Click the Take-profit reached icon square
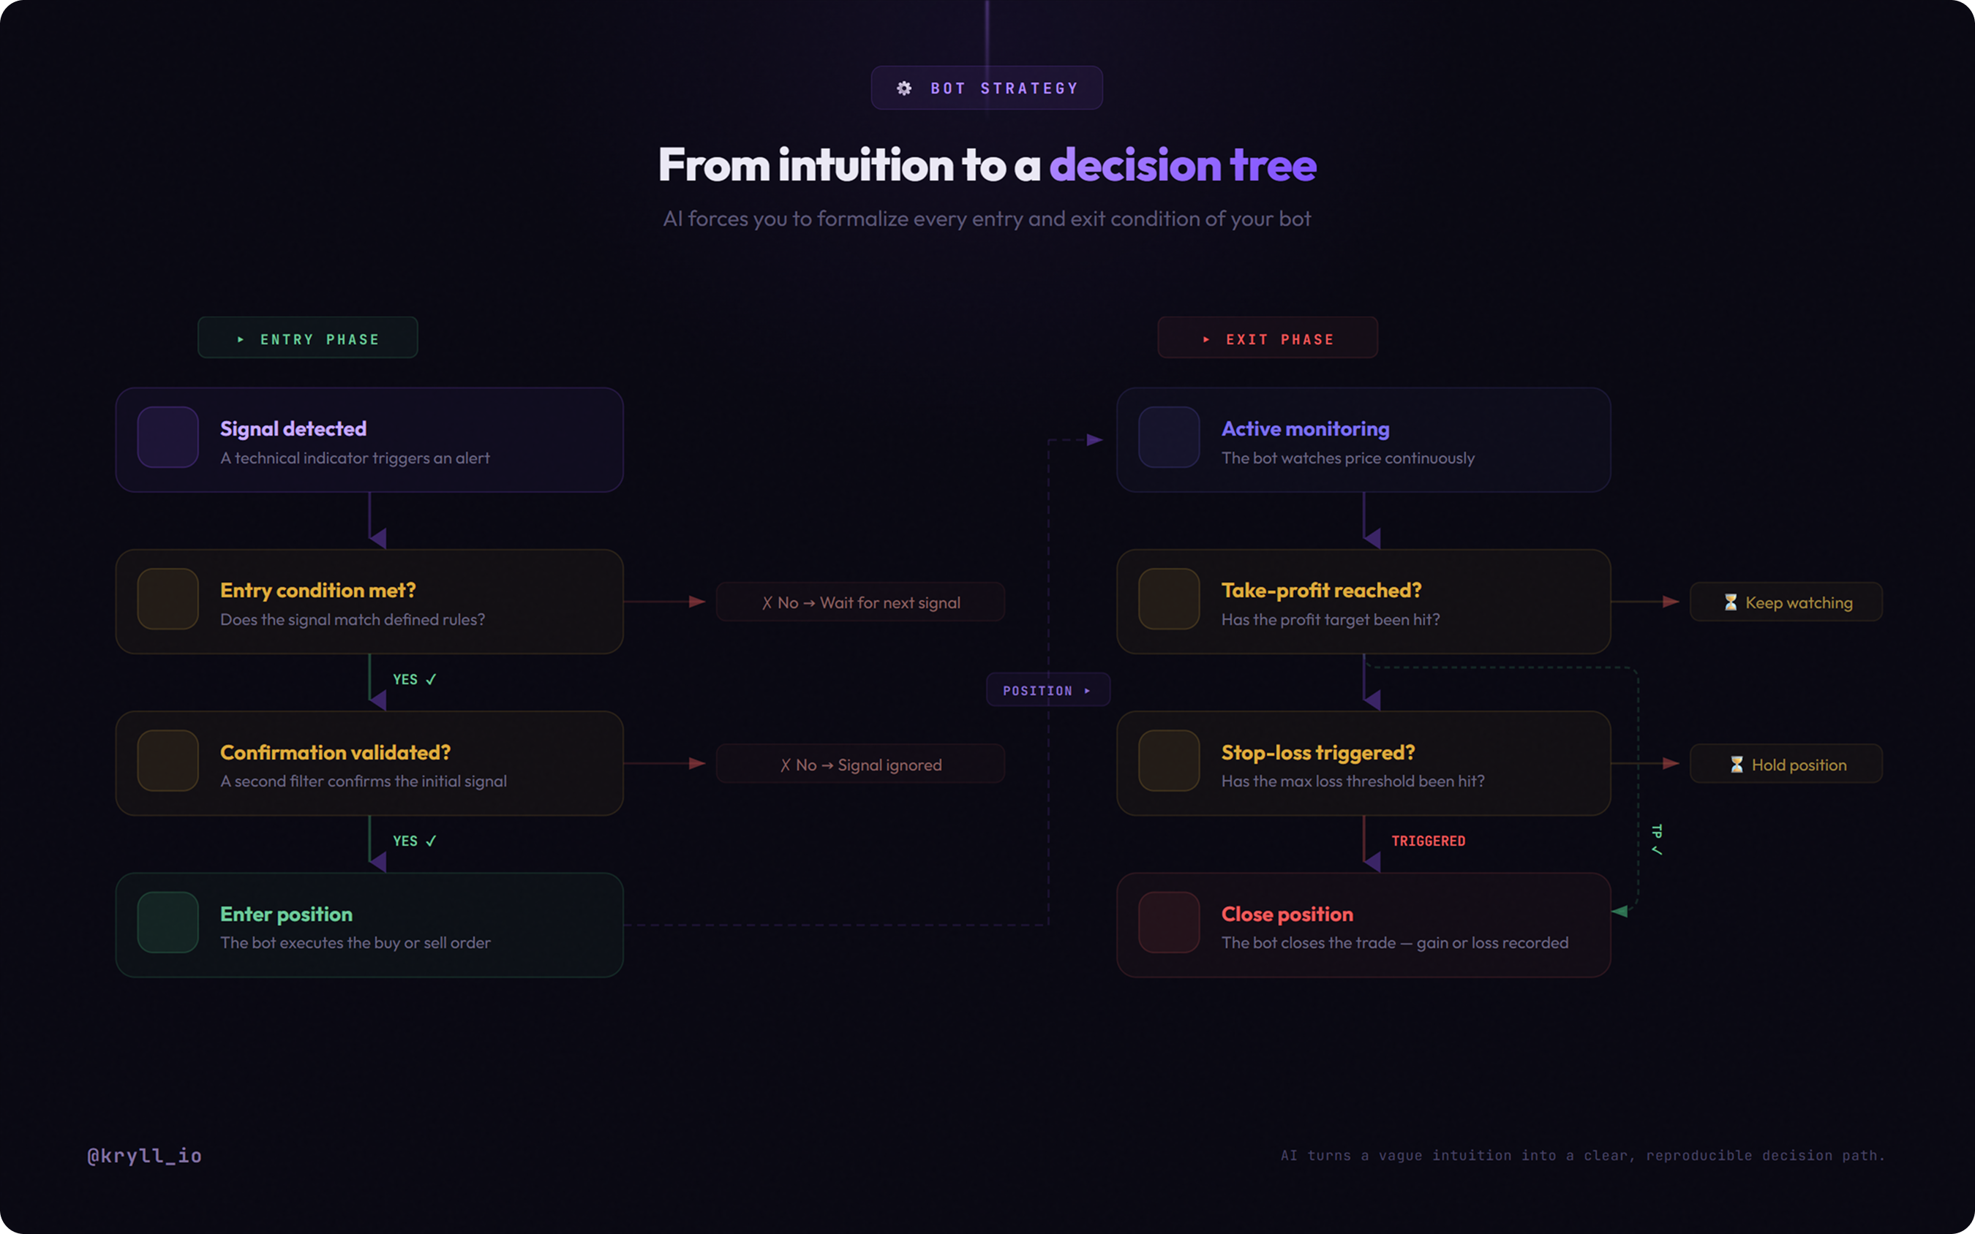The image size is (1975, 1234). 1169,599
